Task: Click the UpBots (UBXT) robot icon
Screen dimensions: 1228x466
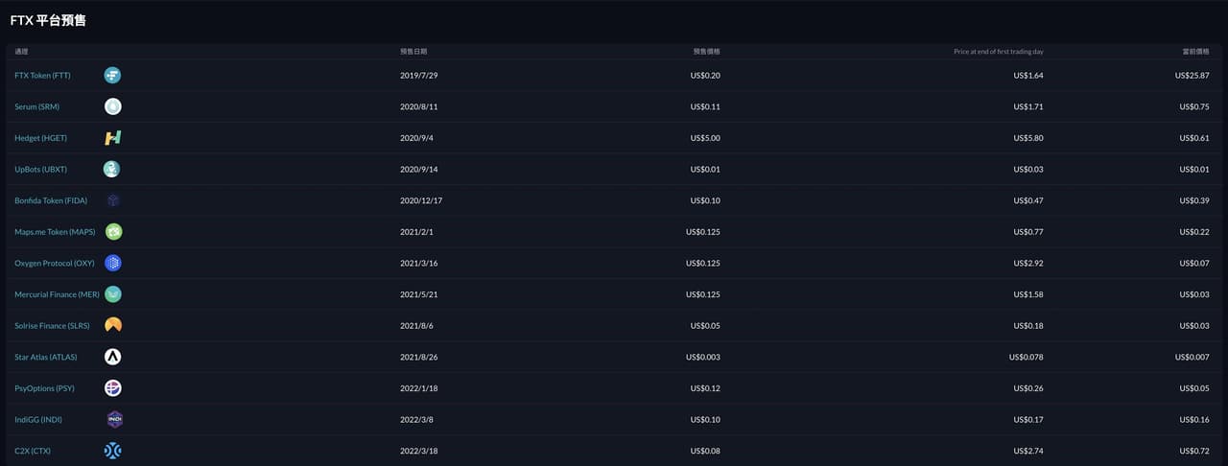Action: coord(112,169)
